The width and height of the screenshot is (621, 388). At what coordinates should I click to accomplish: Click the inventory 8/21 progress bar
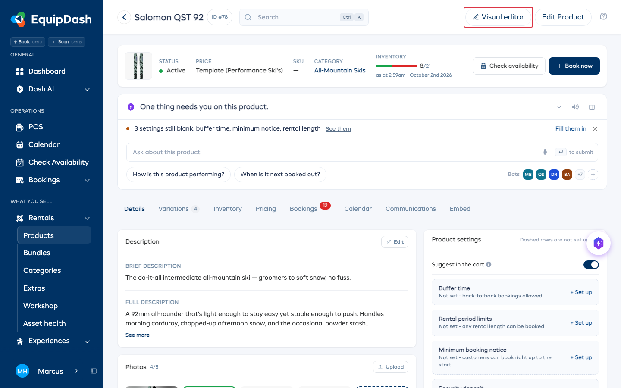coord(397,66)
